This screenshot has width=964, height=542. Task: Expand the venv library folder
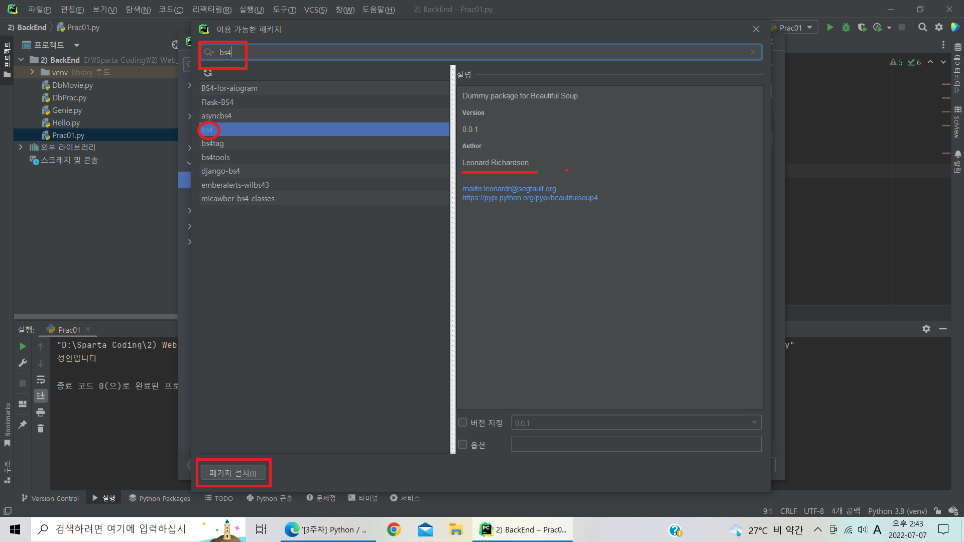click(32, 72)
